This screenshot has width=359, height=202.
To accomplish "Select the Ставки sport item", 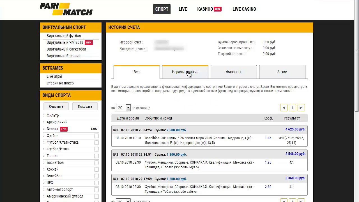I will [x=52, y=129].
